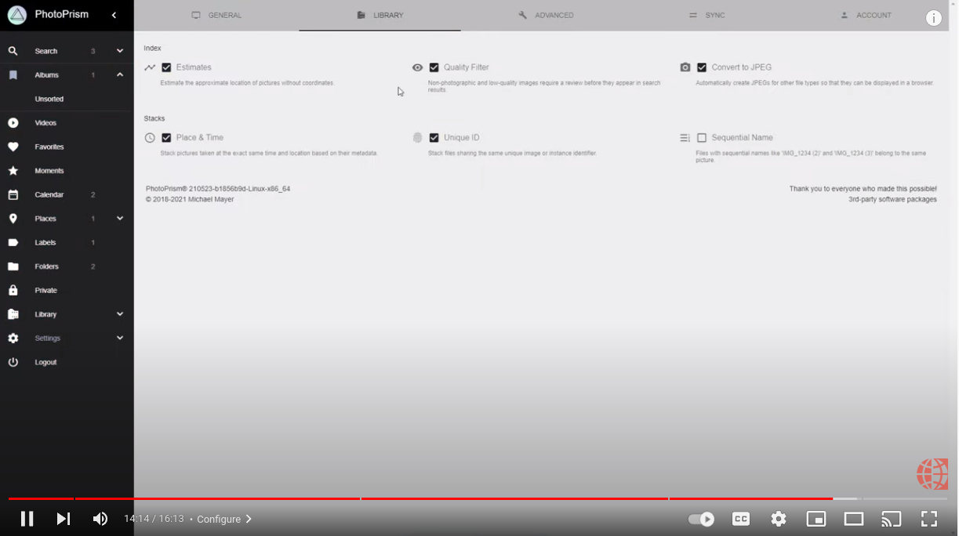Screen dimensions: 959x536
Task: Disable the Quality Filter checkbox
Action: click(434, 67)
